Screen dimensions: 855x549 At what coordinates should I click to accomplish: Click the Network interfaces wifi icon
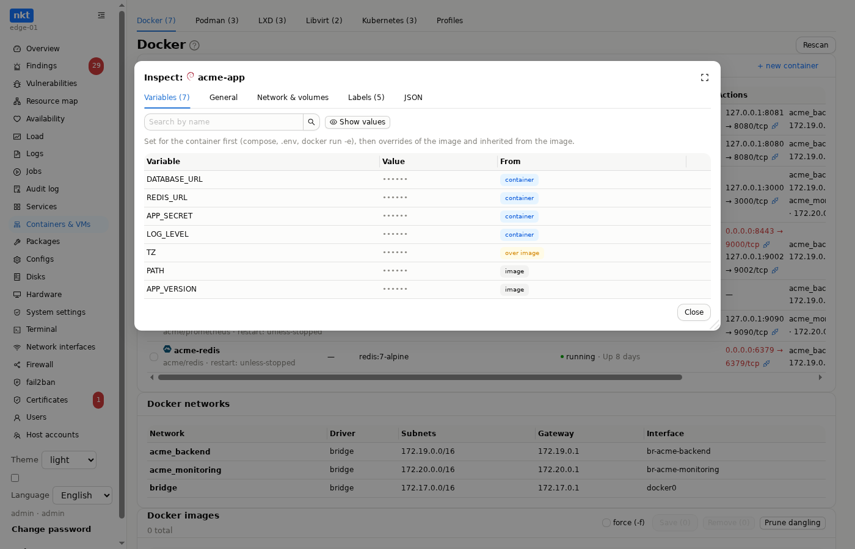[x=17, y=347]
